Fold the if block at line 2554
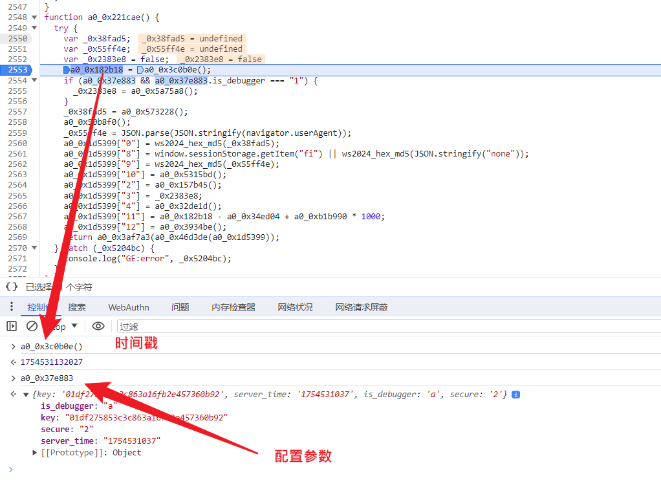Image resolution: width=661 pixels, height=489 pixels. coord(34,80)
